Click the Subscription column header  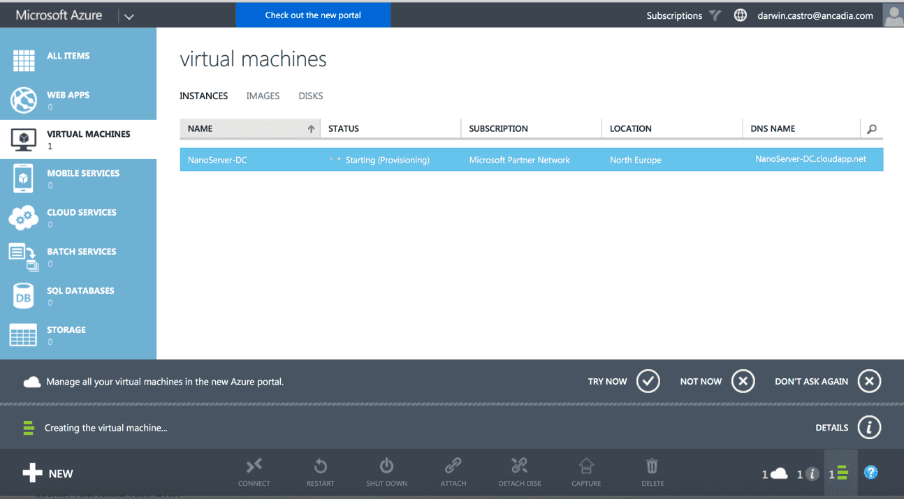click(531, 128)
